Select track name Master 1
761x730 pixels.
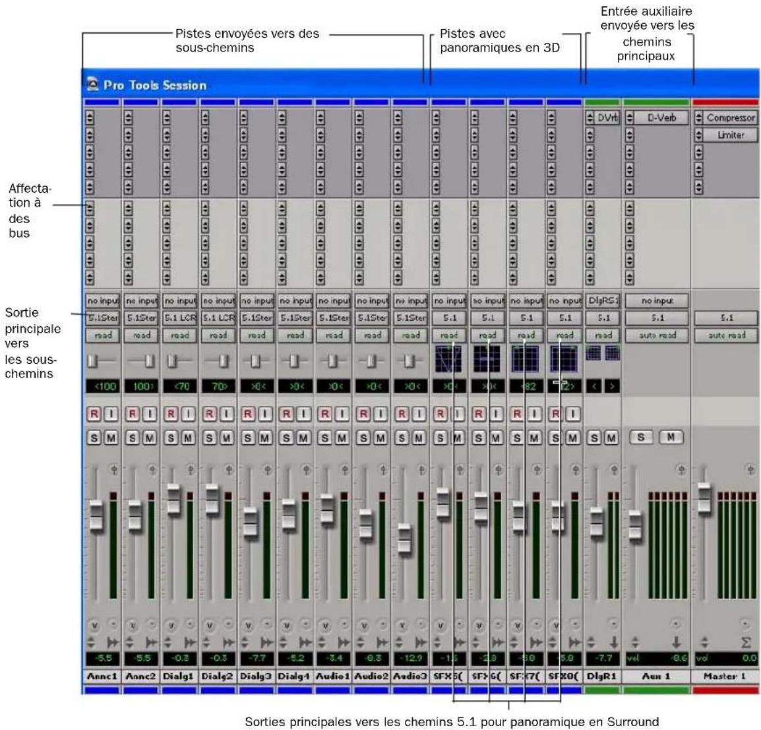[x=725, y=676]
